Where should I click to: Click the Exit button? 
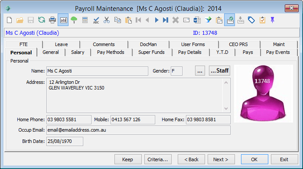pos(284,159)
